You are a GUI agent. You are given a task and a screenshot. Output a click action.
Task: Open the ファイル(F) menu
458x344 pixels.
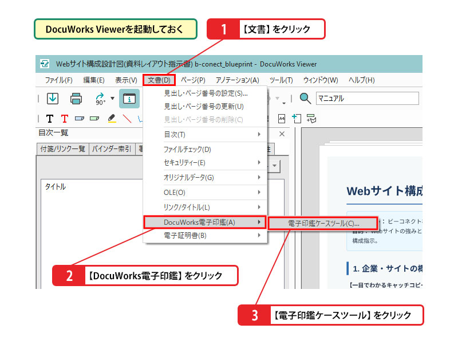pos(59,80)
